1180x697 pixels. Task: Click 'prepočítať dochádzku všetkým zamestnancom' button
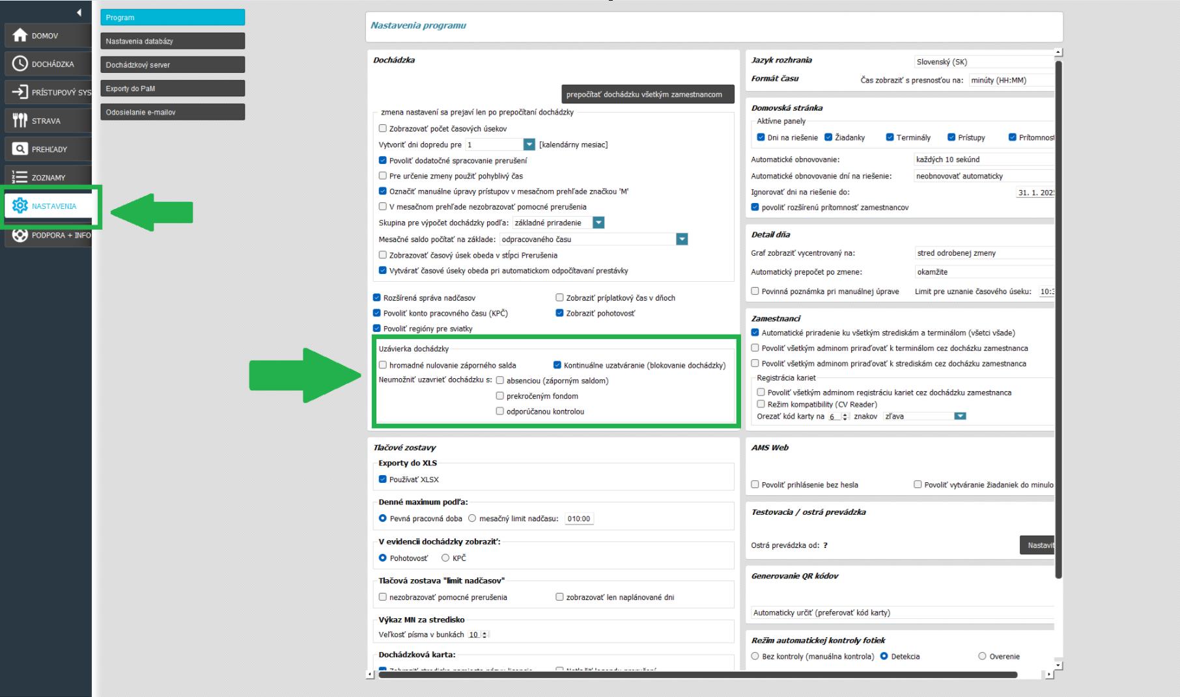647,94
